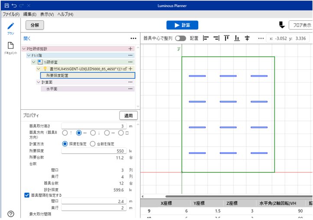Click the align bottom icon
The height and width of the screenshot is (220, 313).
click(237, 38)
